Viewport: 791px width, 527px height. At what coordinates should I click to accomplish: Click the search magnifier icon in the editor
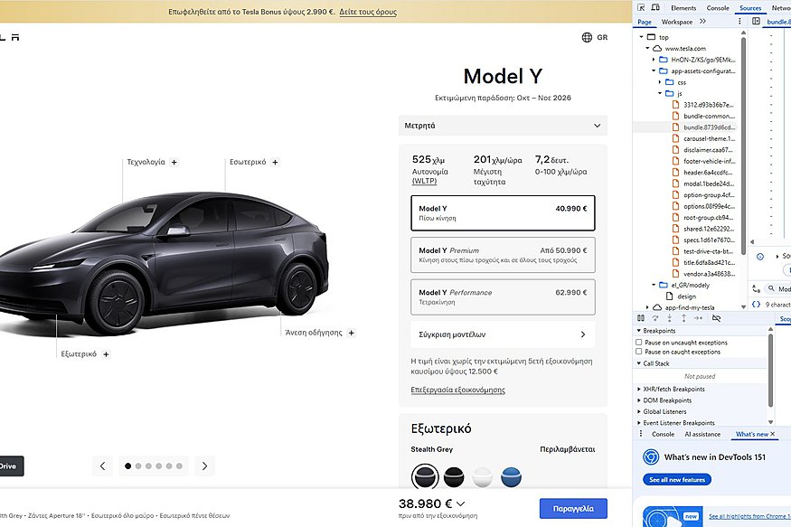tap(771, 288)
